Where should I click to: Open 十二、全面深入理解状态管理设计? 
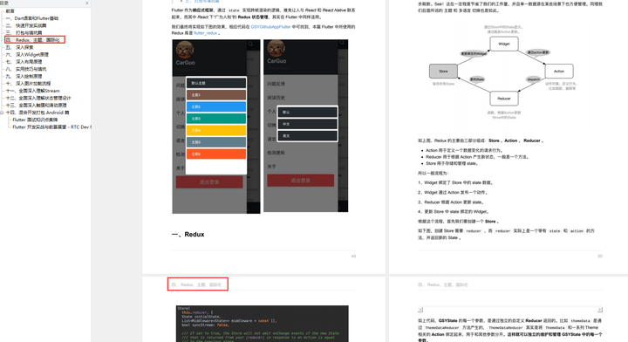pyautogui.click(x=38, y=98)
